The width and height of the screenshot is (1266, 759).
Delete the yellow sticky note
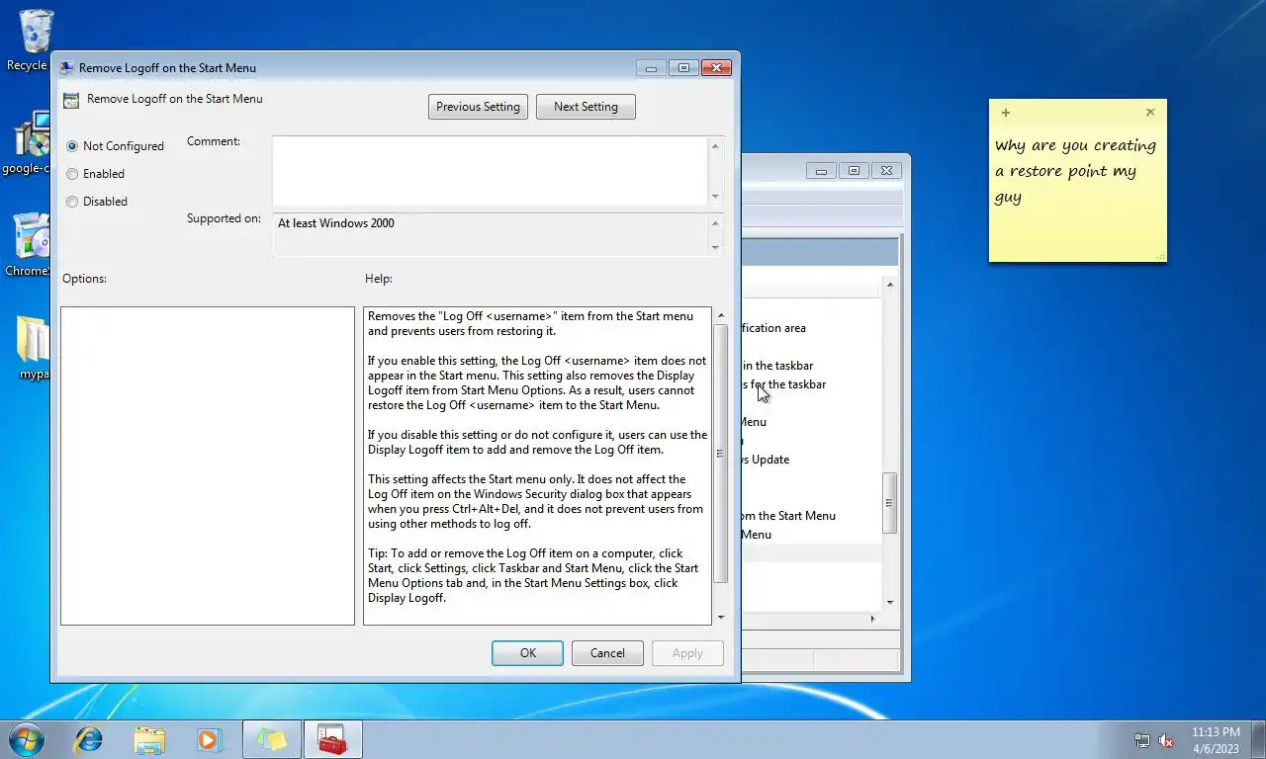coord(1150,113)
